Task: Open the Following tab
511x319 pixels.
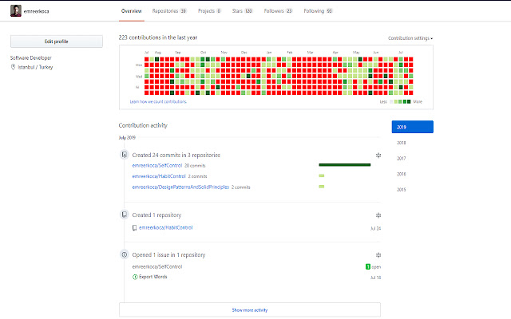Action: [318, 10]
